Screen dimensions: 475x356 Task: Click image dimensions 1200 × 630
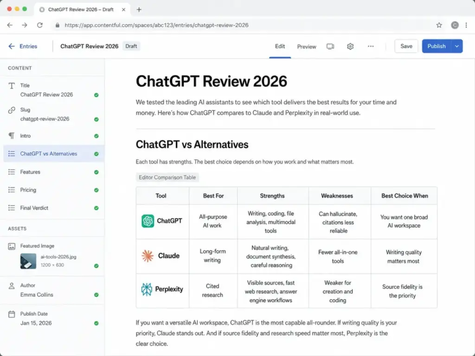pyautogui.click(x=52, y=265)
